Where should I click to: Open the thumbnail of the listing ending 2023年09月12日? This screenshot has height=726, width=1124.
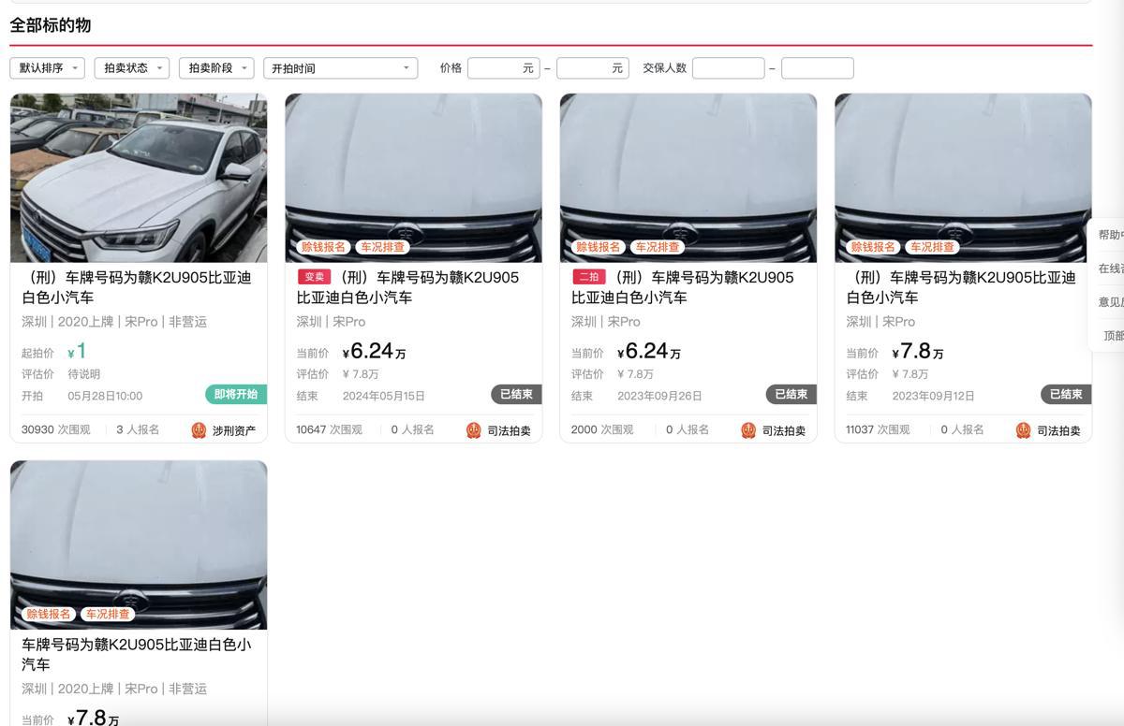click(x=963, y=178)
